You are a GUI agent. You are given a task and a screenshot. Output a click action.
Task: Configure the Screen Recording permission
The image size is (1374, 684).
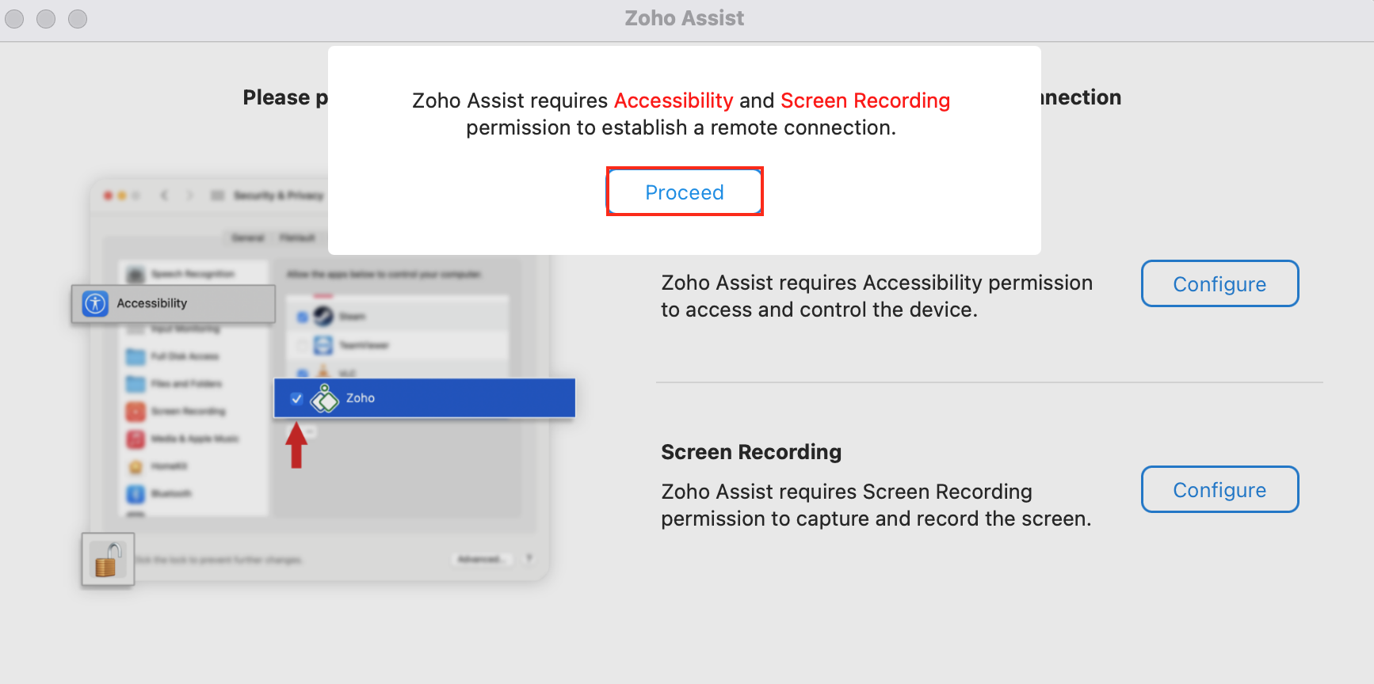click(1219, 489)
